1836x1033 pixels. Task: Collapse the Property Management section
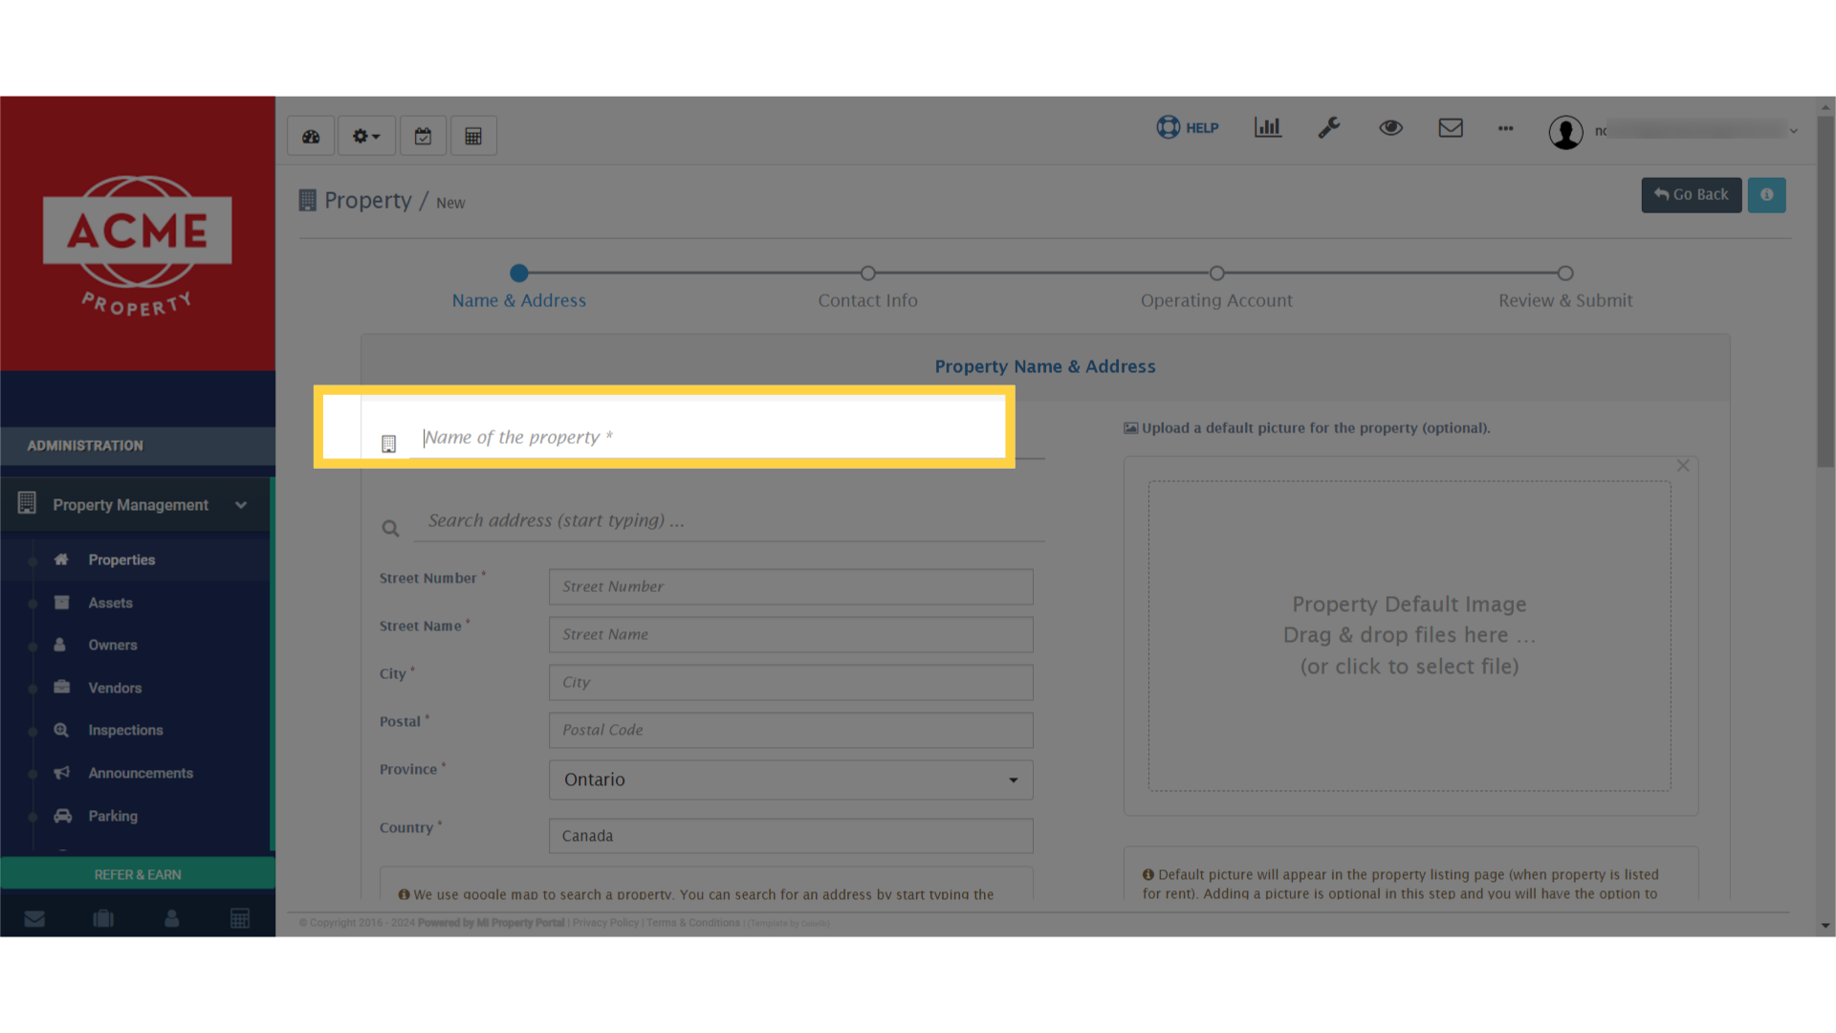click(242, 505)
